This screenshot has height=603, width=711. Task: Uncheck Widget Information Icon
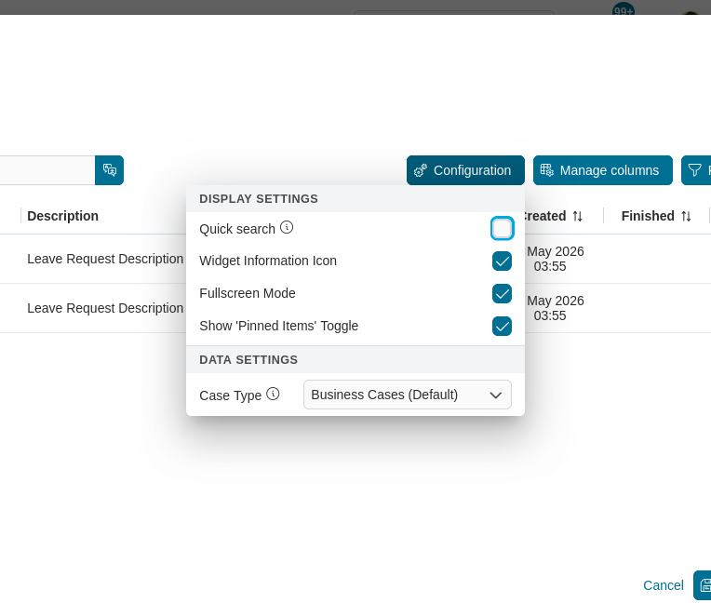pyautogui.click(x=502, y=261)
